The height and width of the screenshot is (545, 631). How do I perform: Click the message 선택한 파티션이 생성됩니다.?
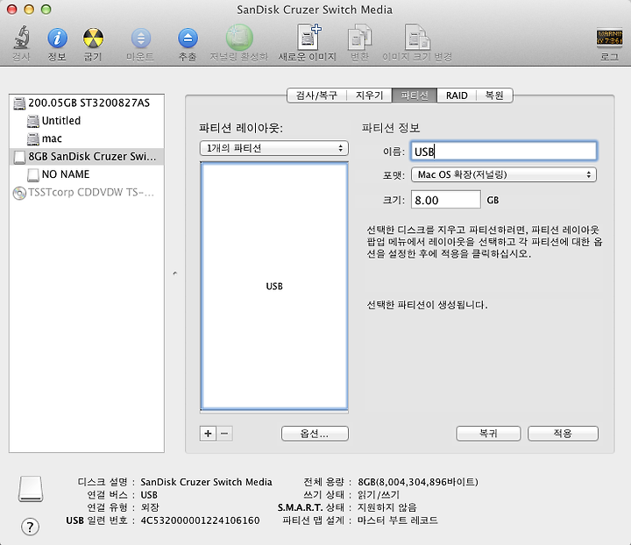(427, 305)
